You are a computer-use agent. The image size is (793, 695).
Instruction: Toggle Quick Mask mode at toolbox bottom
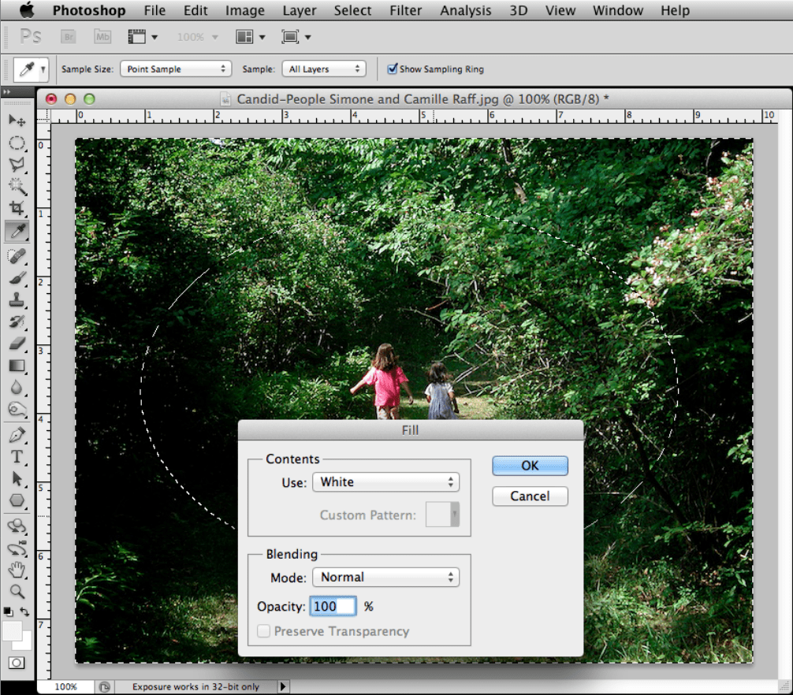[17, 663]
